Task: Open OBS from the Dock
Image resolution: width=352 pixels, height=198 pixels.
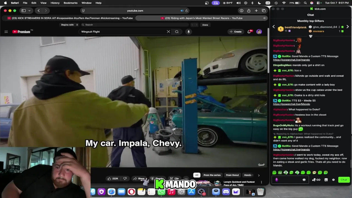Action: click(201, 192)
